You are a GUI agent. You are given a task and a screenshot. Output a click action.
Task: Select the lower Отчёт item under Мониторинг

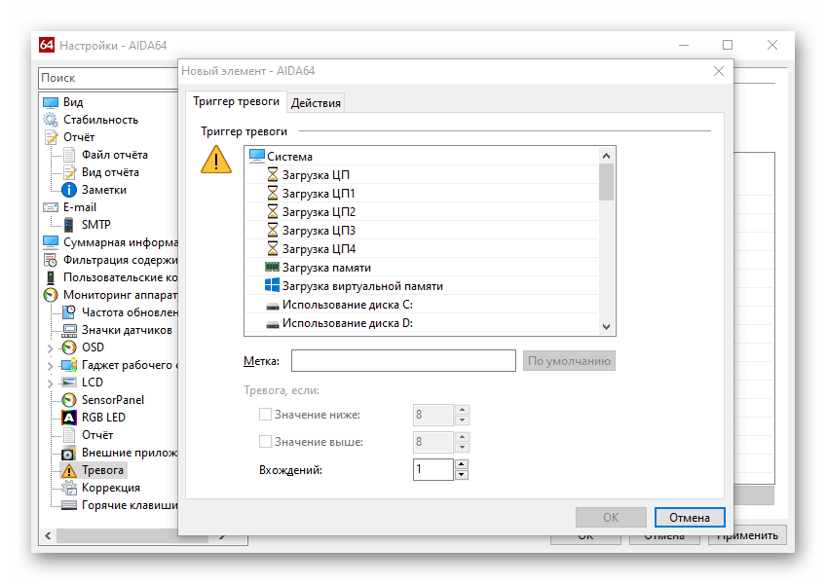pos(97,435)
